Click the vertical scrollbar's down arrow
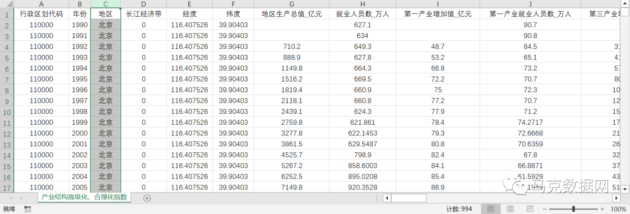 625,188
